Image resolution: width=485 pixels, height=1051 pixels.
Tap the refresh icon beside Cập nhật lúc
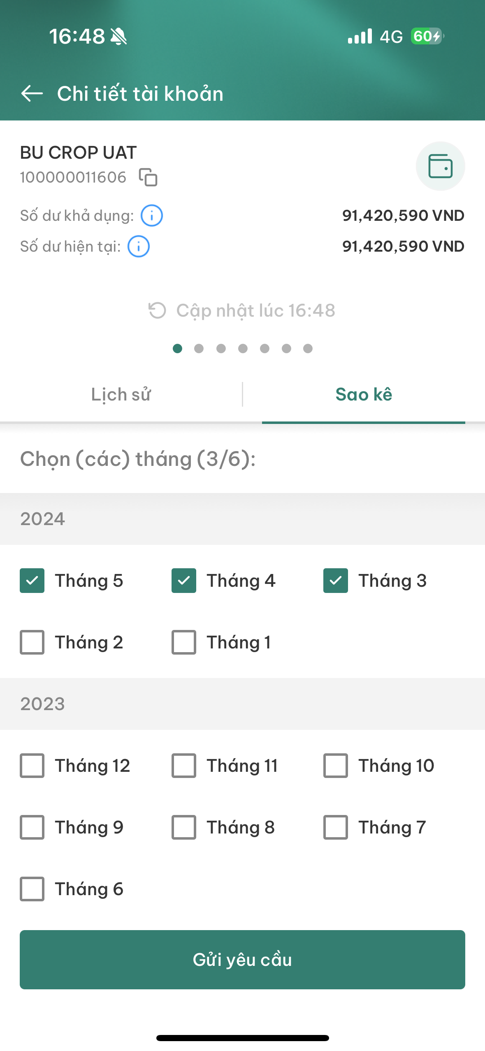pyautogui.click(x=157, y=310)
